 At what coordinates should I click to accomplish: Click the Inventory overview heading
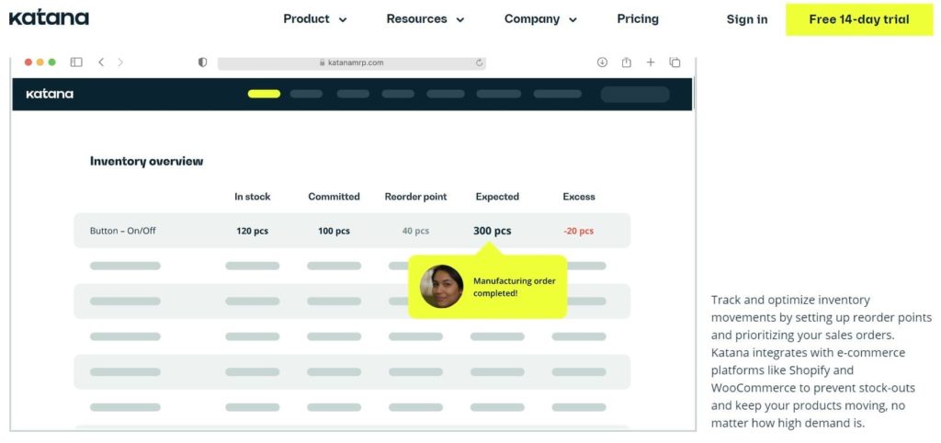[146, 161]
